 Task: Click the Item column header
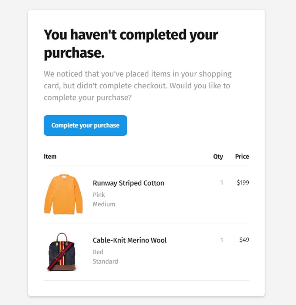(x=50, y=156)
